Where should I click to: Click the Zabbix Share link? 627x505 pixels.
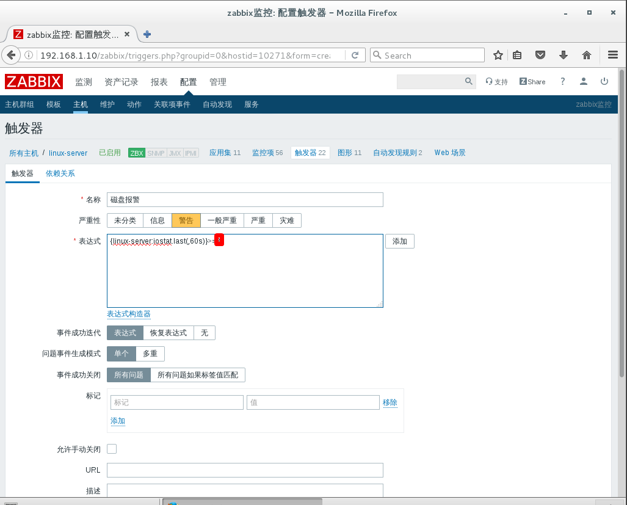[532, 82]
